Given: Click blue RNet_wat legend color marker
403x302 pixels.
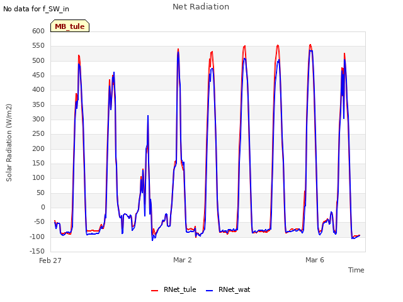Looking at the screenshot, I should [x=210, y=291].
